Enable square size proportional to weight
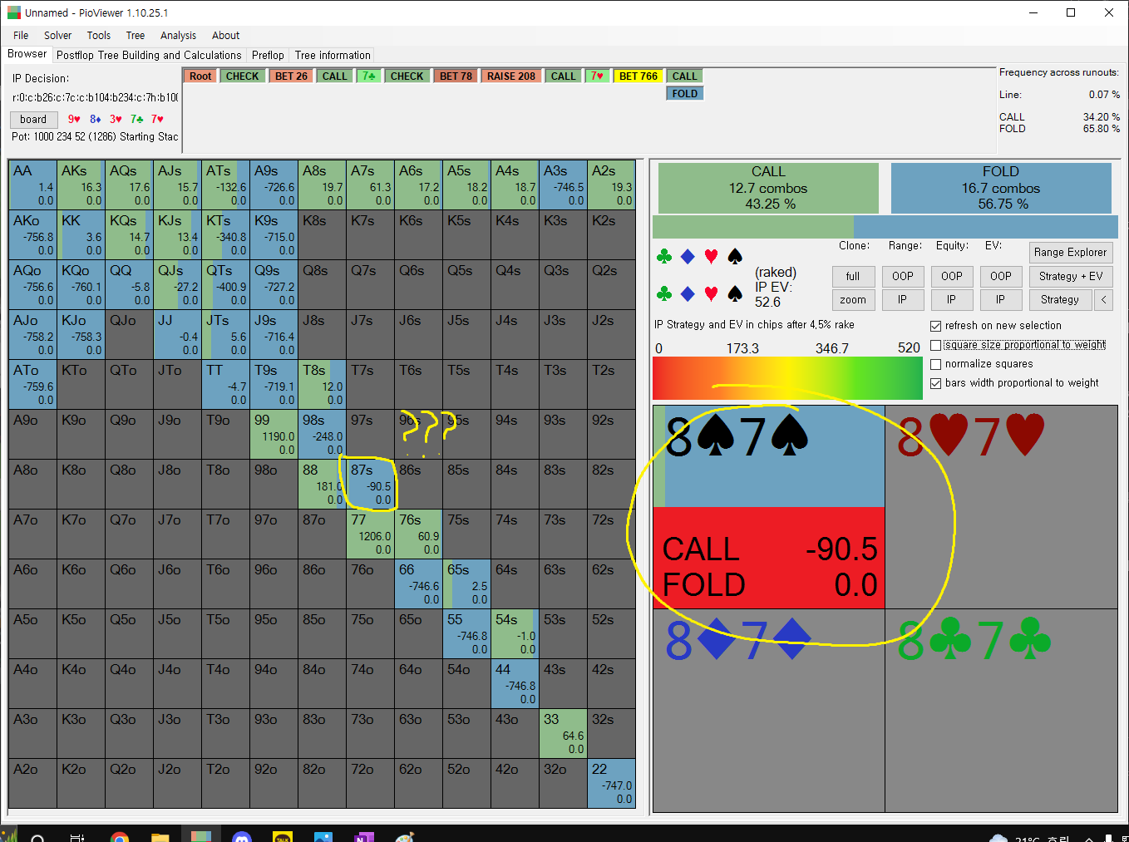 (x=936, y=345)
